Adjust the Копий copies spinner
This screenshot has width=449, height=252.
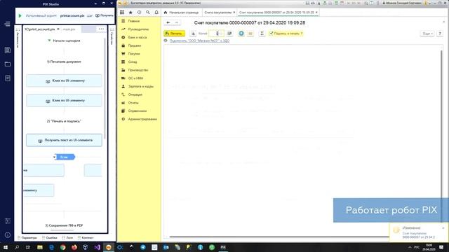point(217,34)
